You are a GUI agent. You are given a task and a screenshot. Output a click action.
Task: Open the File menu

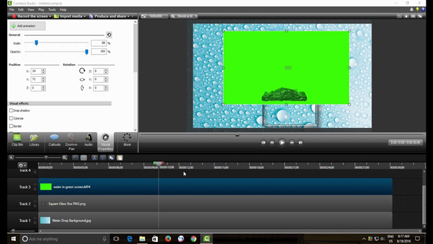pyautogui.click(x=11, y=10)
